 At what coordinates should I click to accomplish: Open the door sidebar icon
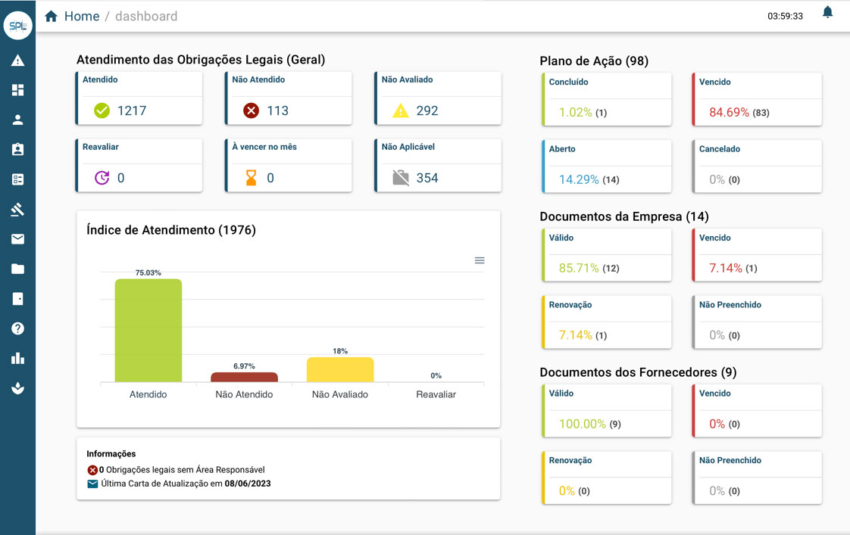pos(18,298)
